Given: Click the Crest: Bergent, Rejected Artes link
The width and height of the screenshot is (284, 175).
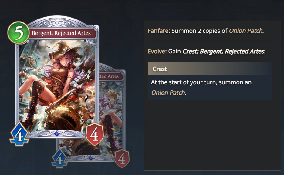Looking at the screenshot, I should click(x=224, y=51).
